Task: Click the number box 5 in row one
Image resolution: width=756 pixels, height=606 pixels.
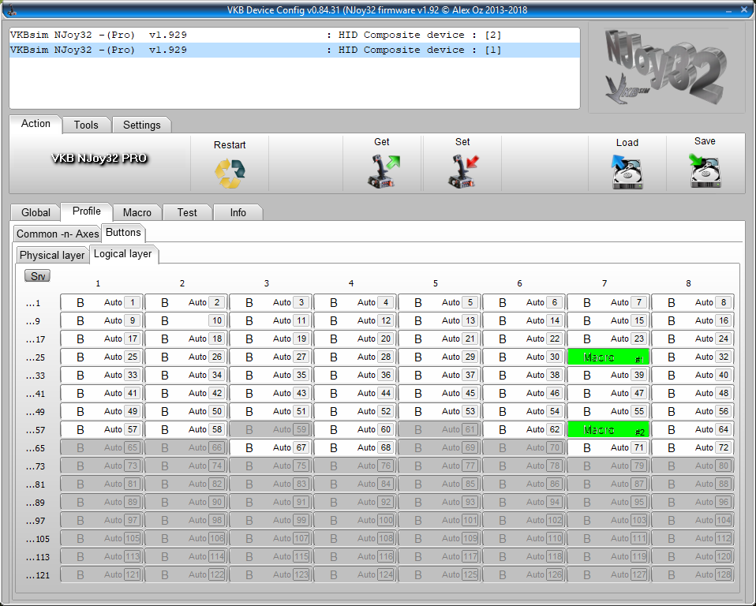Action: (x=470, y=303)
